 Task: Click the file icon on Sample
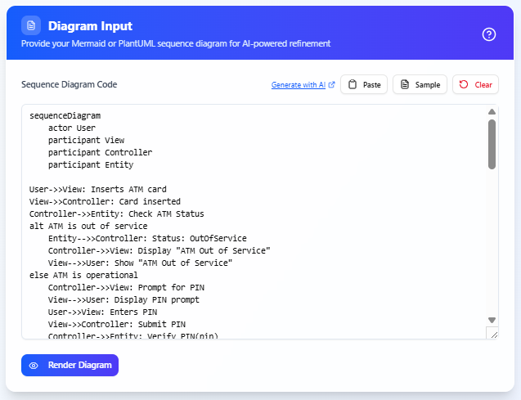(x=405, y=84)
